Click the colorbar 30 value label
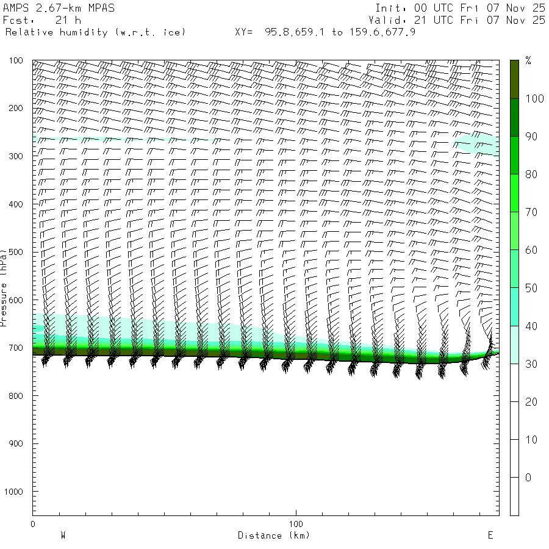The height and width of the screenshot is (549, 549). point(531,364)
